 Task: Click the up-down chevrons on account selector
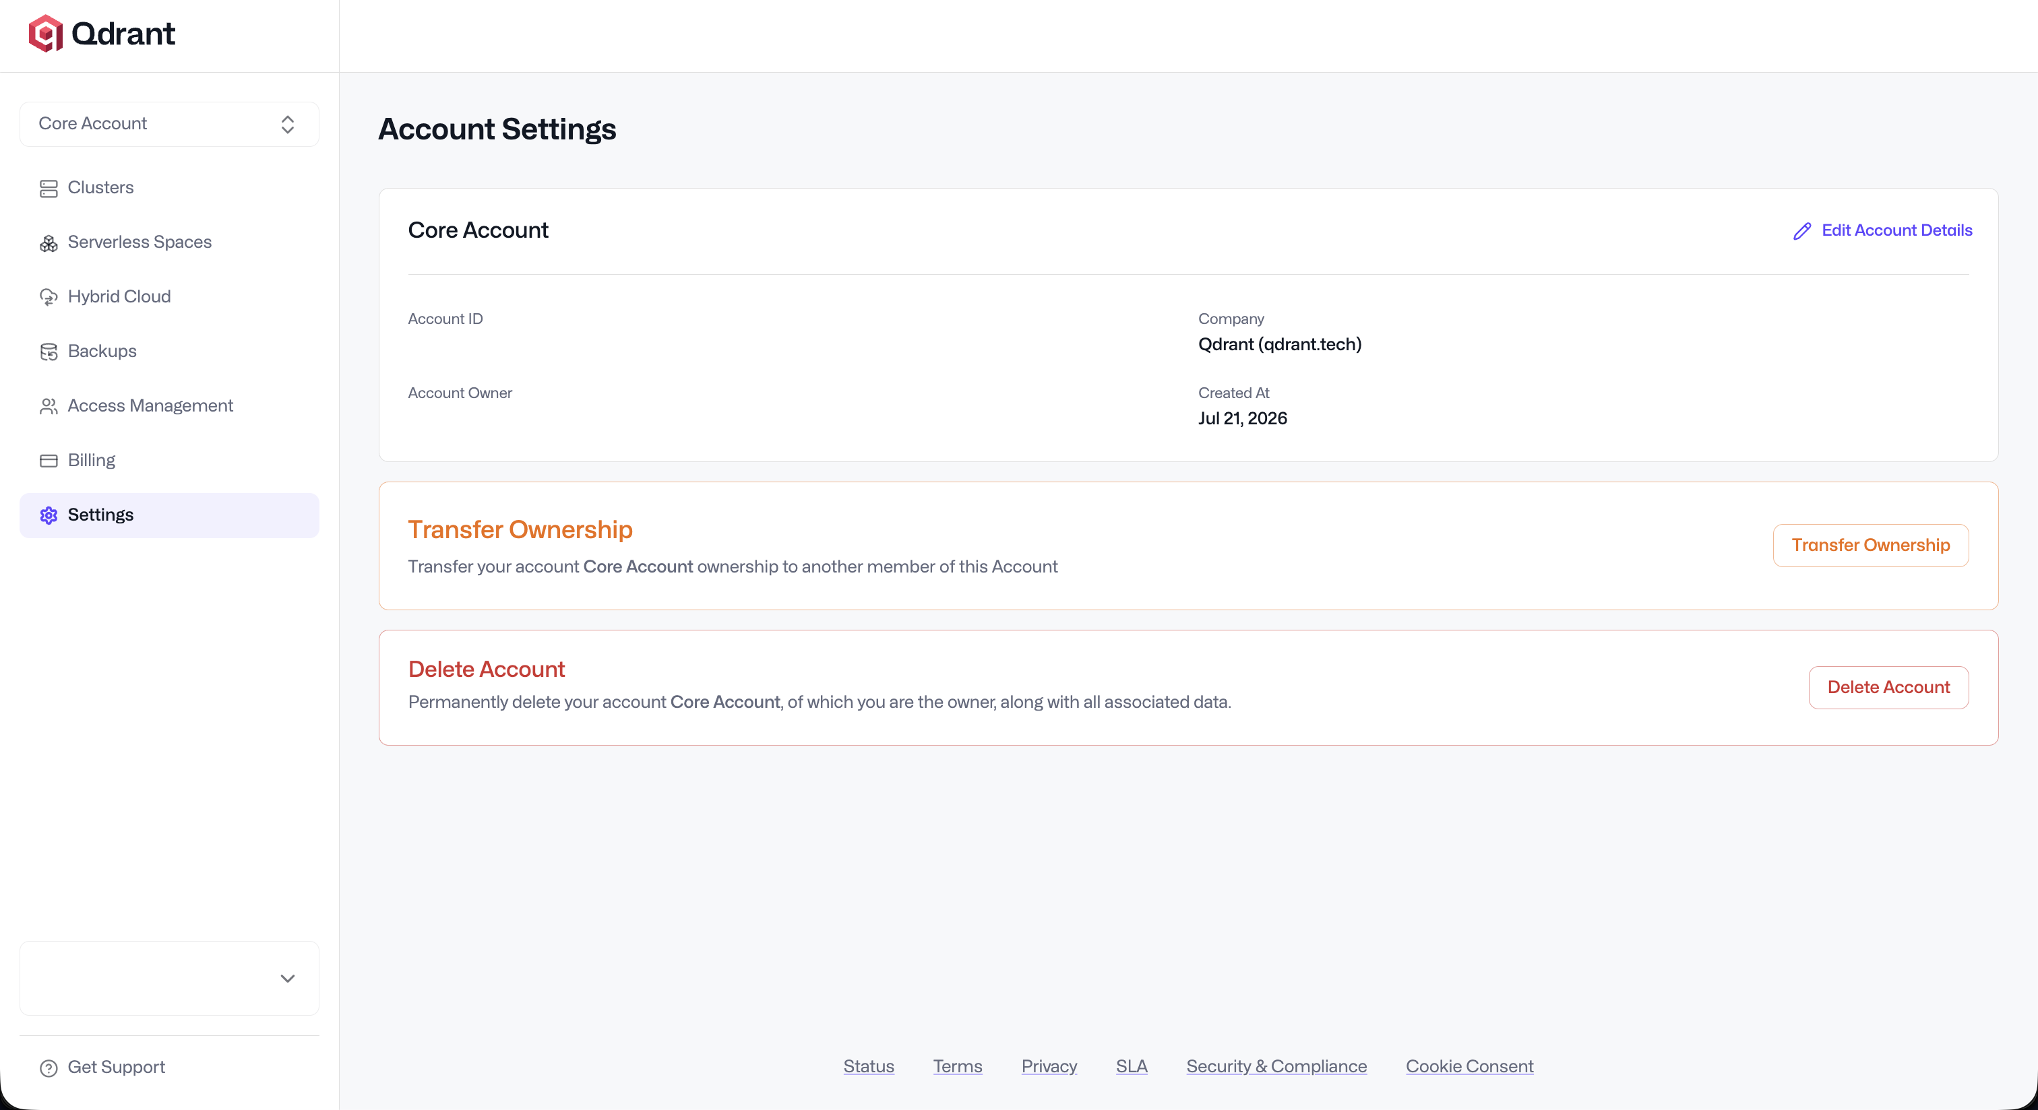click(x=287, y=124)
